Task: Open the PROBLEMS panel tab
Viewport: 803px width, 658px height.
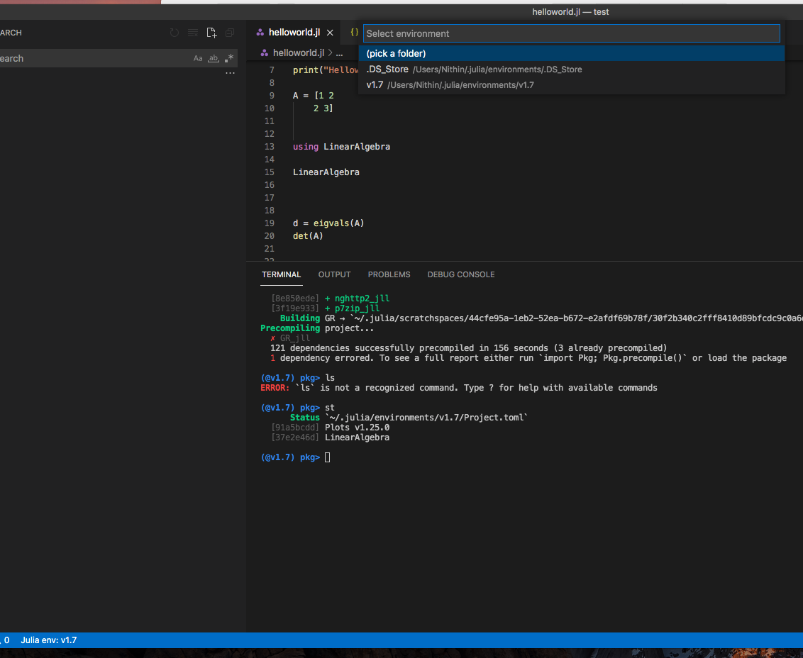Action: click(x=389, y=274)
